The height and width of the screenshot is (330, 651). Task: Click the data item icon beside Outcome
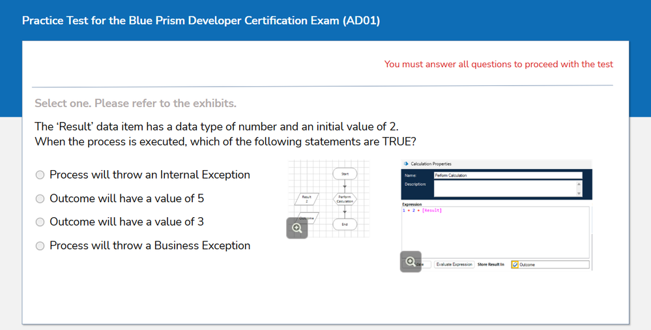515,265
